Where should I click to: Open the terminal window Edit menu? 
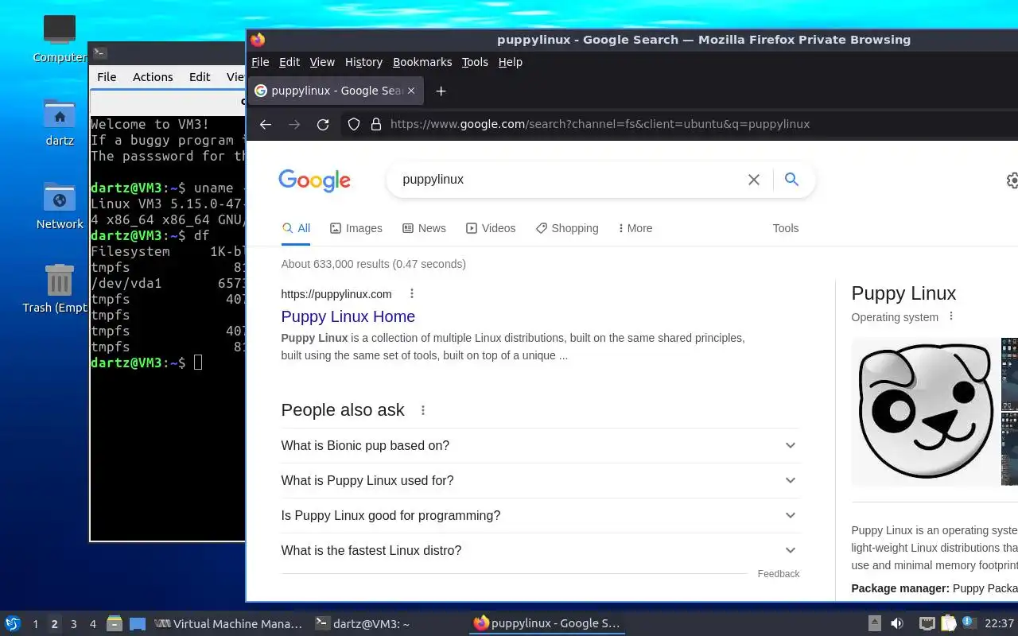point(200,77)
